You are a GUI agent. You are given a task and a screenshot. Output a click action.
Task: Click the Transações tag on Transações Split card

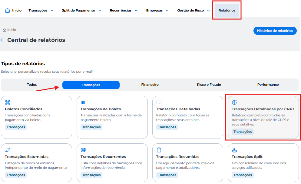click(x=243, y=175)
